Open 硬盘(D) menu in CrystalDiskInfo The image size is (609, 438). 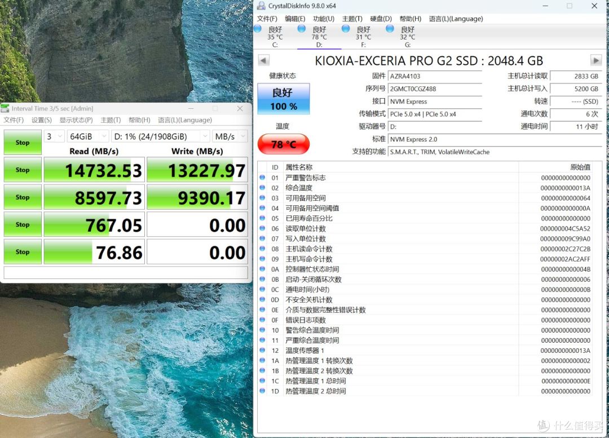(381, 19)
